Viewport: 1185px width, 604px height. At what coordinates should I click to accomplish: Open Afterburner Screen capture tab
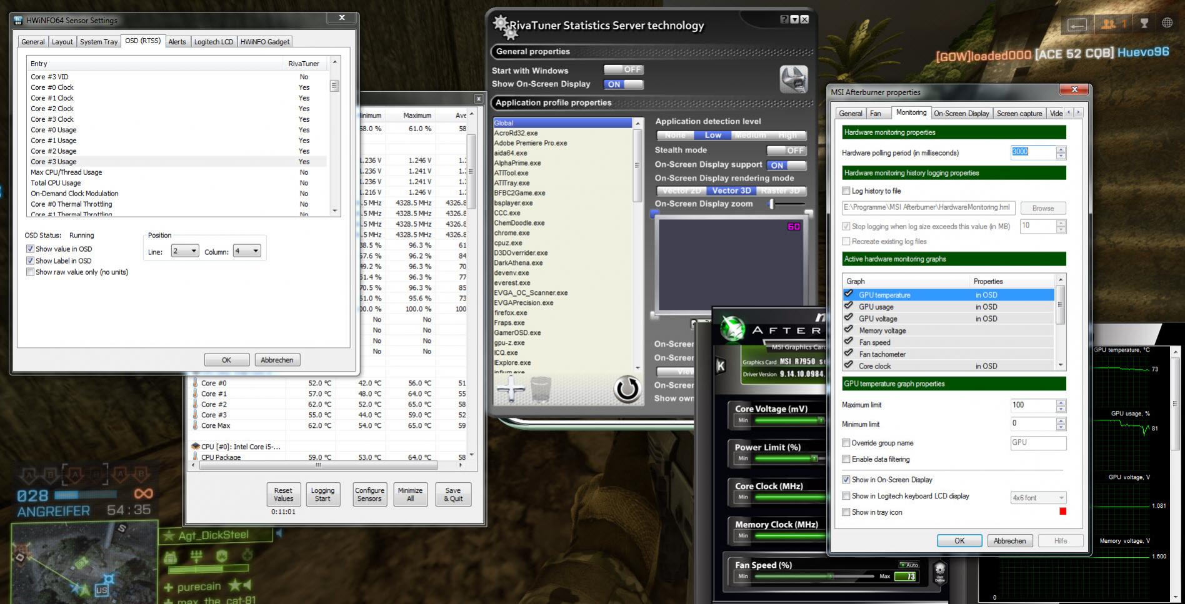pos(1019,114)
